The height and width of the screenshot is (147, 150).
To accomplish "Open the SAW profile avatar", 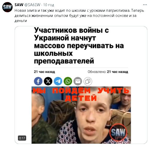I will tap(7, 7).
